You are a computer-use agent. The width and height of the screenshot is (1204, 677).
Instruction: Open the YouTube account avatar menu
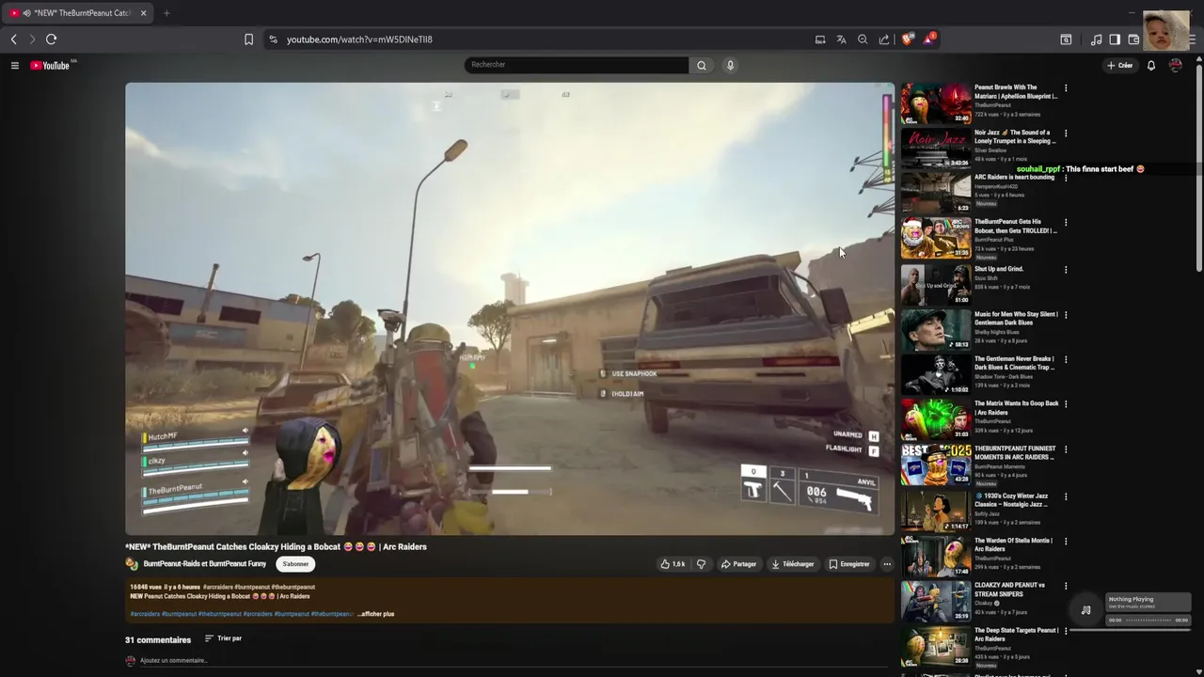(1176, 65)
